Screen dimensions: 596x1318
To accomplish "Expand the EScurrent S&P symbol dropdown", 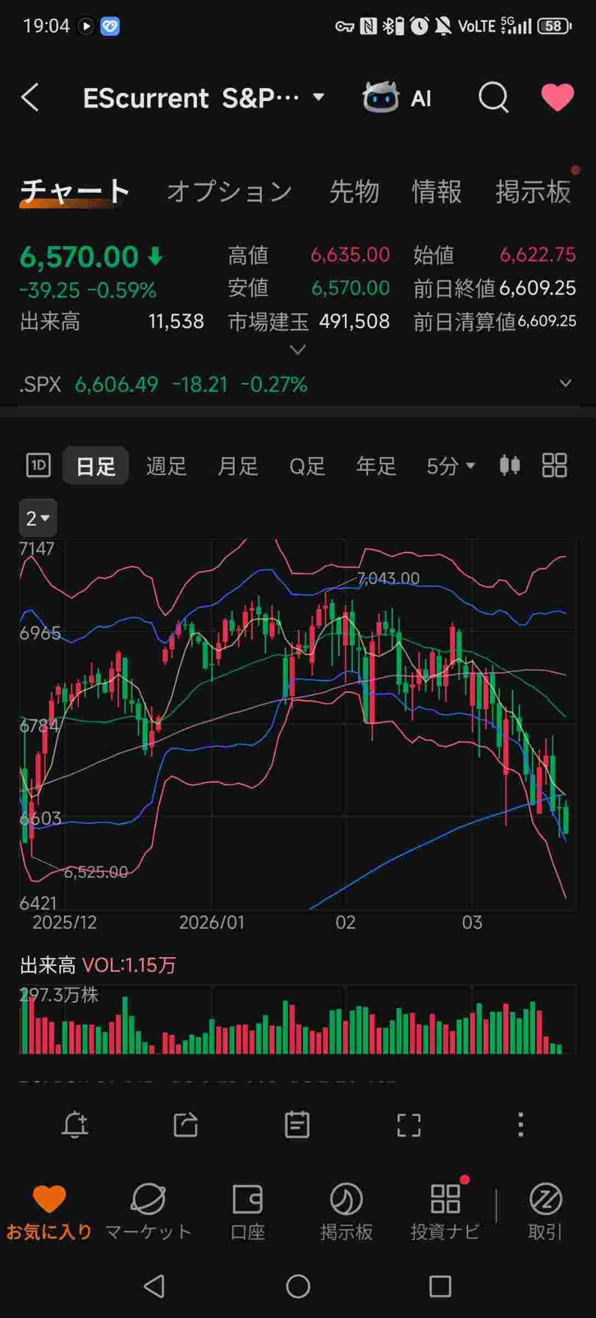I will tap(318, 98).
